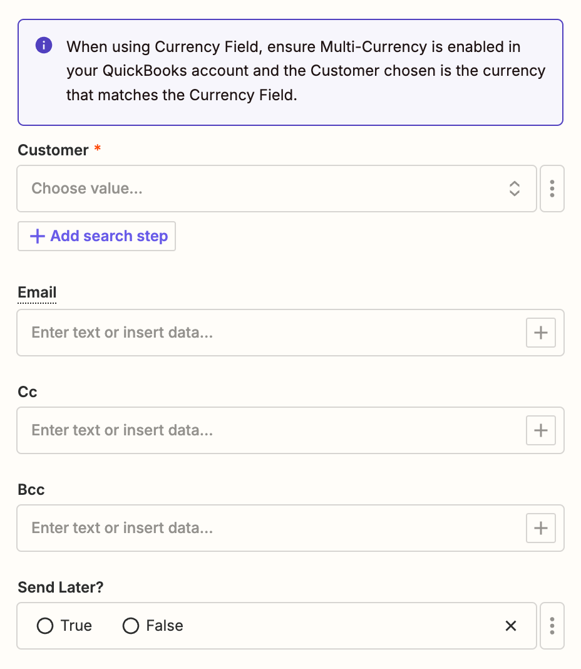Click the purple info icon in the banner

click(x=44, y=46)
